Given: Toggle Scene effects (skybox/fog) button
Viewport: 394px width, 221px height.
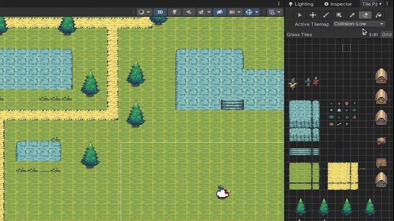Looking at the screenshot, I should 201,12.
